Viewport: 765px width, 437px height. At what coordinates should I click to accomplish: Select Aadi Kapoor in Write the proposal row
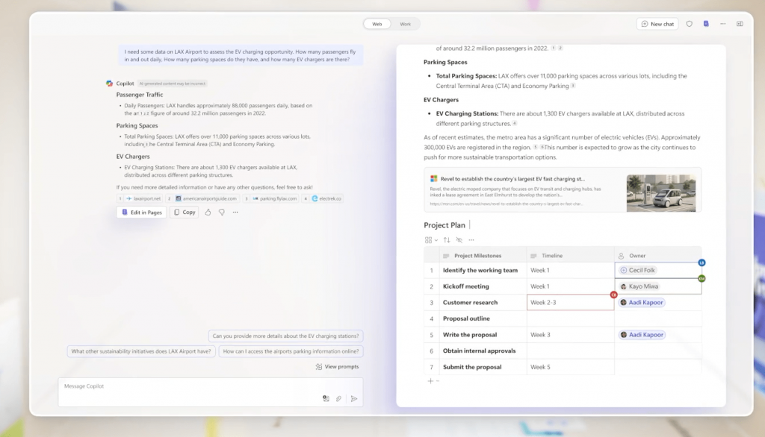click(642, 335)
